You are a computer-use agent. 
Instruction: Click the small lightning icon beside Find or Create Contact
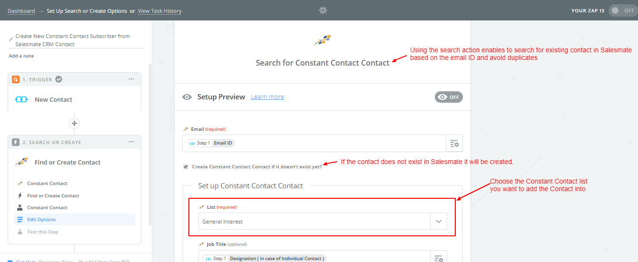pos(20,195)
